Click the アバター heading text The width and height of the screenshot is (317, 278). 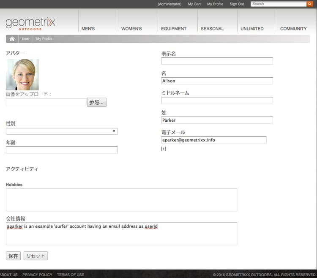point(15,53)
